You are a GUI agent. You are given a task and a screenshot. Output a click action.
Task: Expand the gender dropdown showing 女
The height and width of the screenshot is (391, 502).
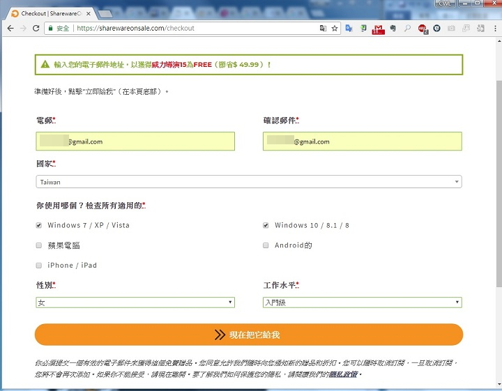(135, 302)
